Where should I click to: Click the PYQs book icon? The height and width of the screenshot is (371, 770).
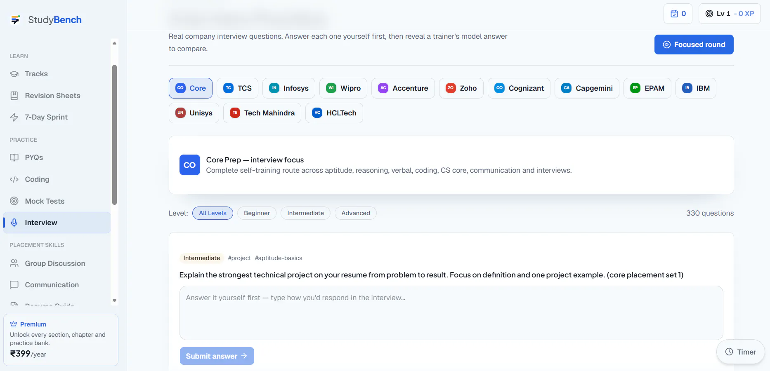(14, 157)
